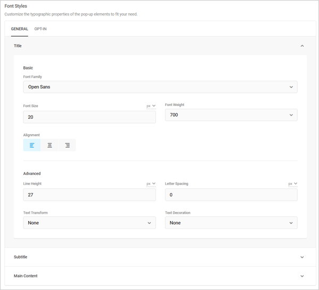
Task: Change the Letter Spacing px unit
Action: tap(292, 184)
